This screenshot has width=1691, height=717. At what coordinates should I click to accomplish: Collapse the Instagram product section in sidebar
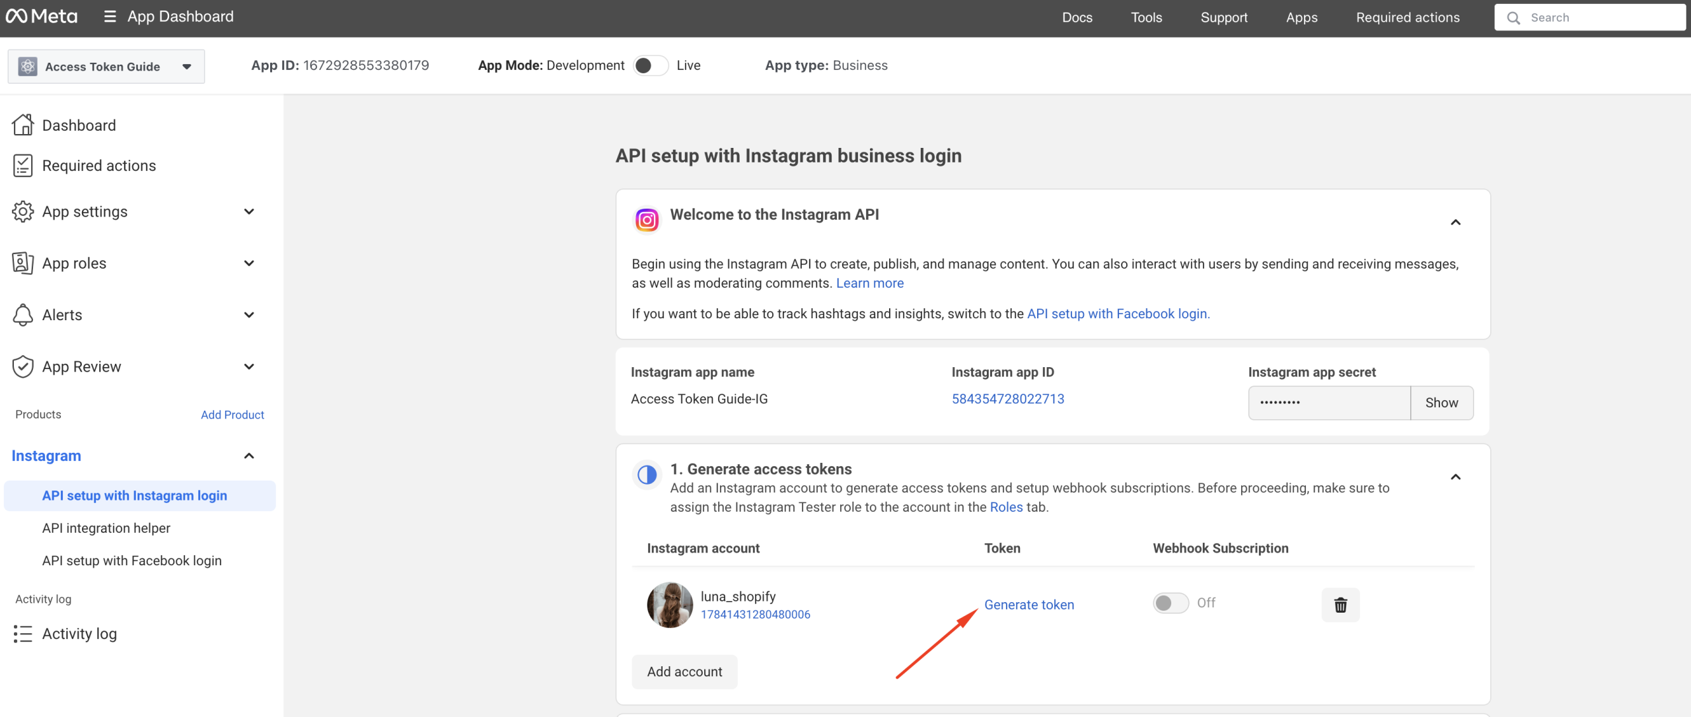(249, 456)
